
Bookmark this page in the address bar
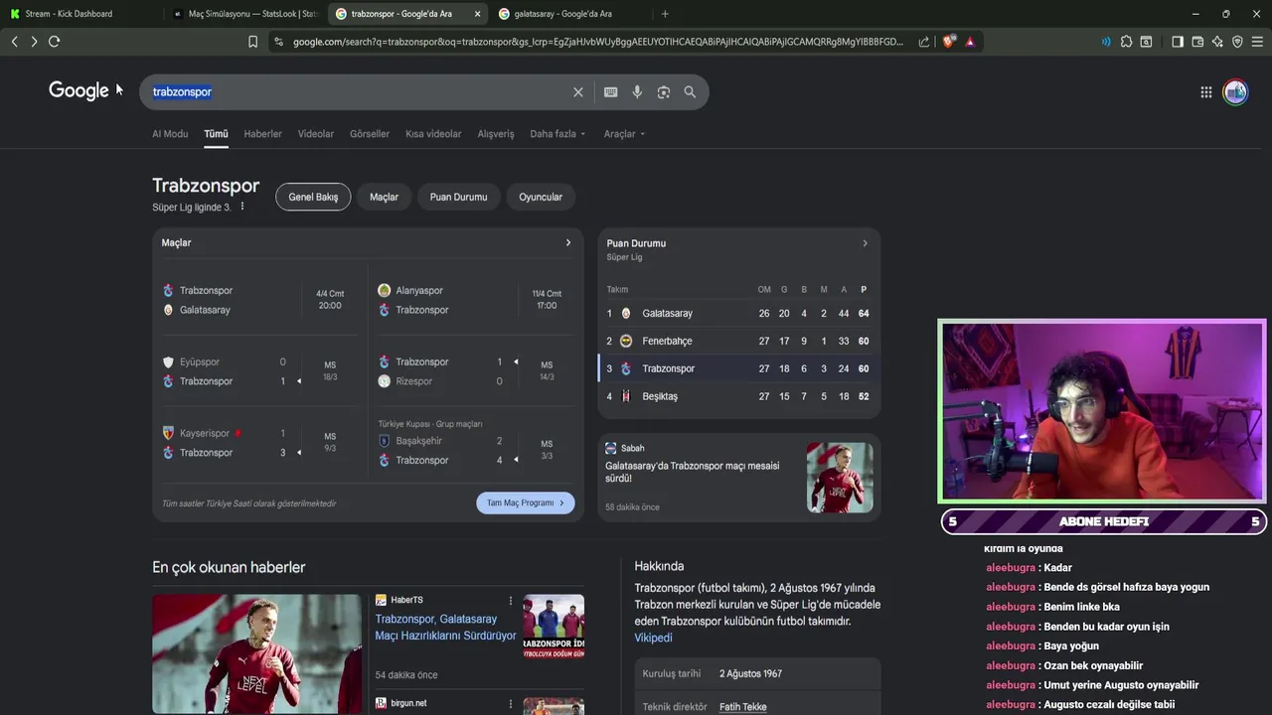point(252,42)
